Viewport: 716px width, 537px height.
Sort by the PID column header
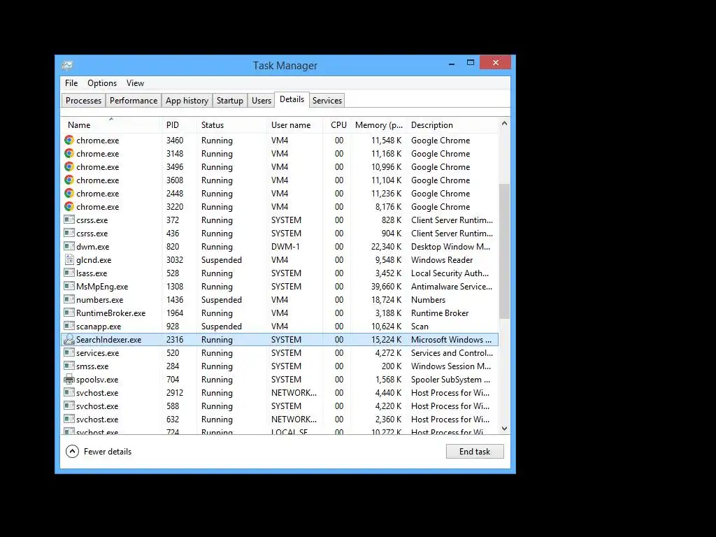pyautogui.click(x=179, y=124)
